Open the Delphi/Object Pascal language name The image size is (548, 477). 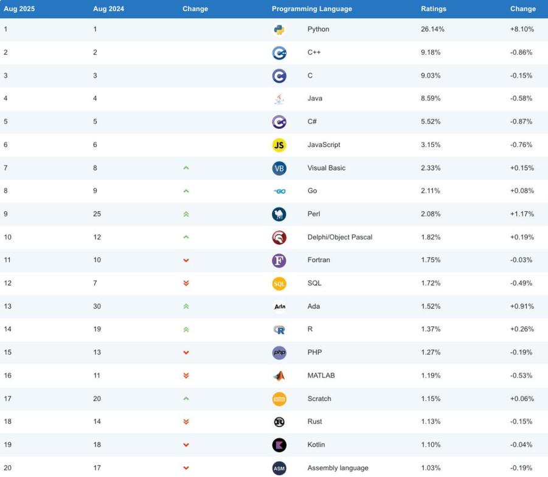(x=340, y=237)
